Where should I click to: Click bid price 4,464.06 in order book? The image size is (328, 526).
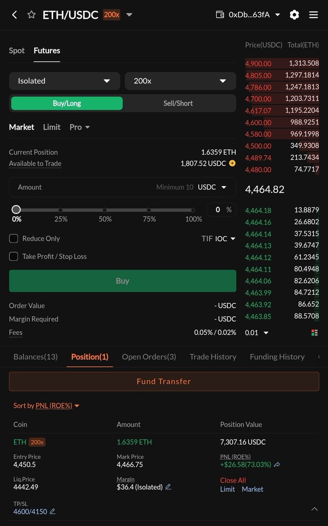(x=258, y=281)
